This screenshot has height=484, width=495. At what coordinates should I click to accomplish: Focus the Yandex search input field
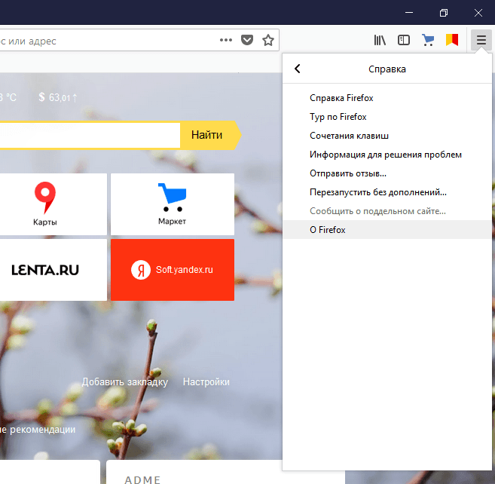[90, 135]
